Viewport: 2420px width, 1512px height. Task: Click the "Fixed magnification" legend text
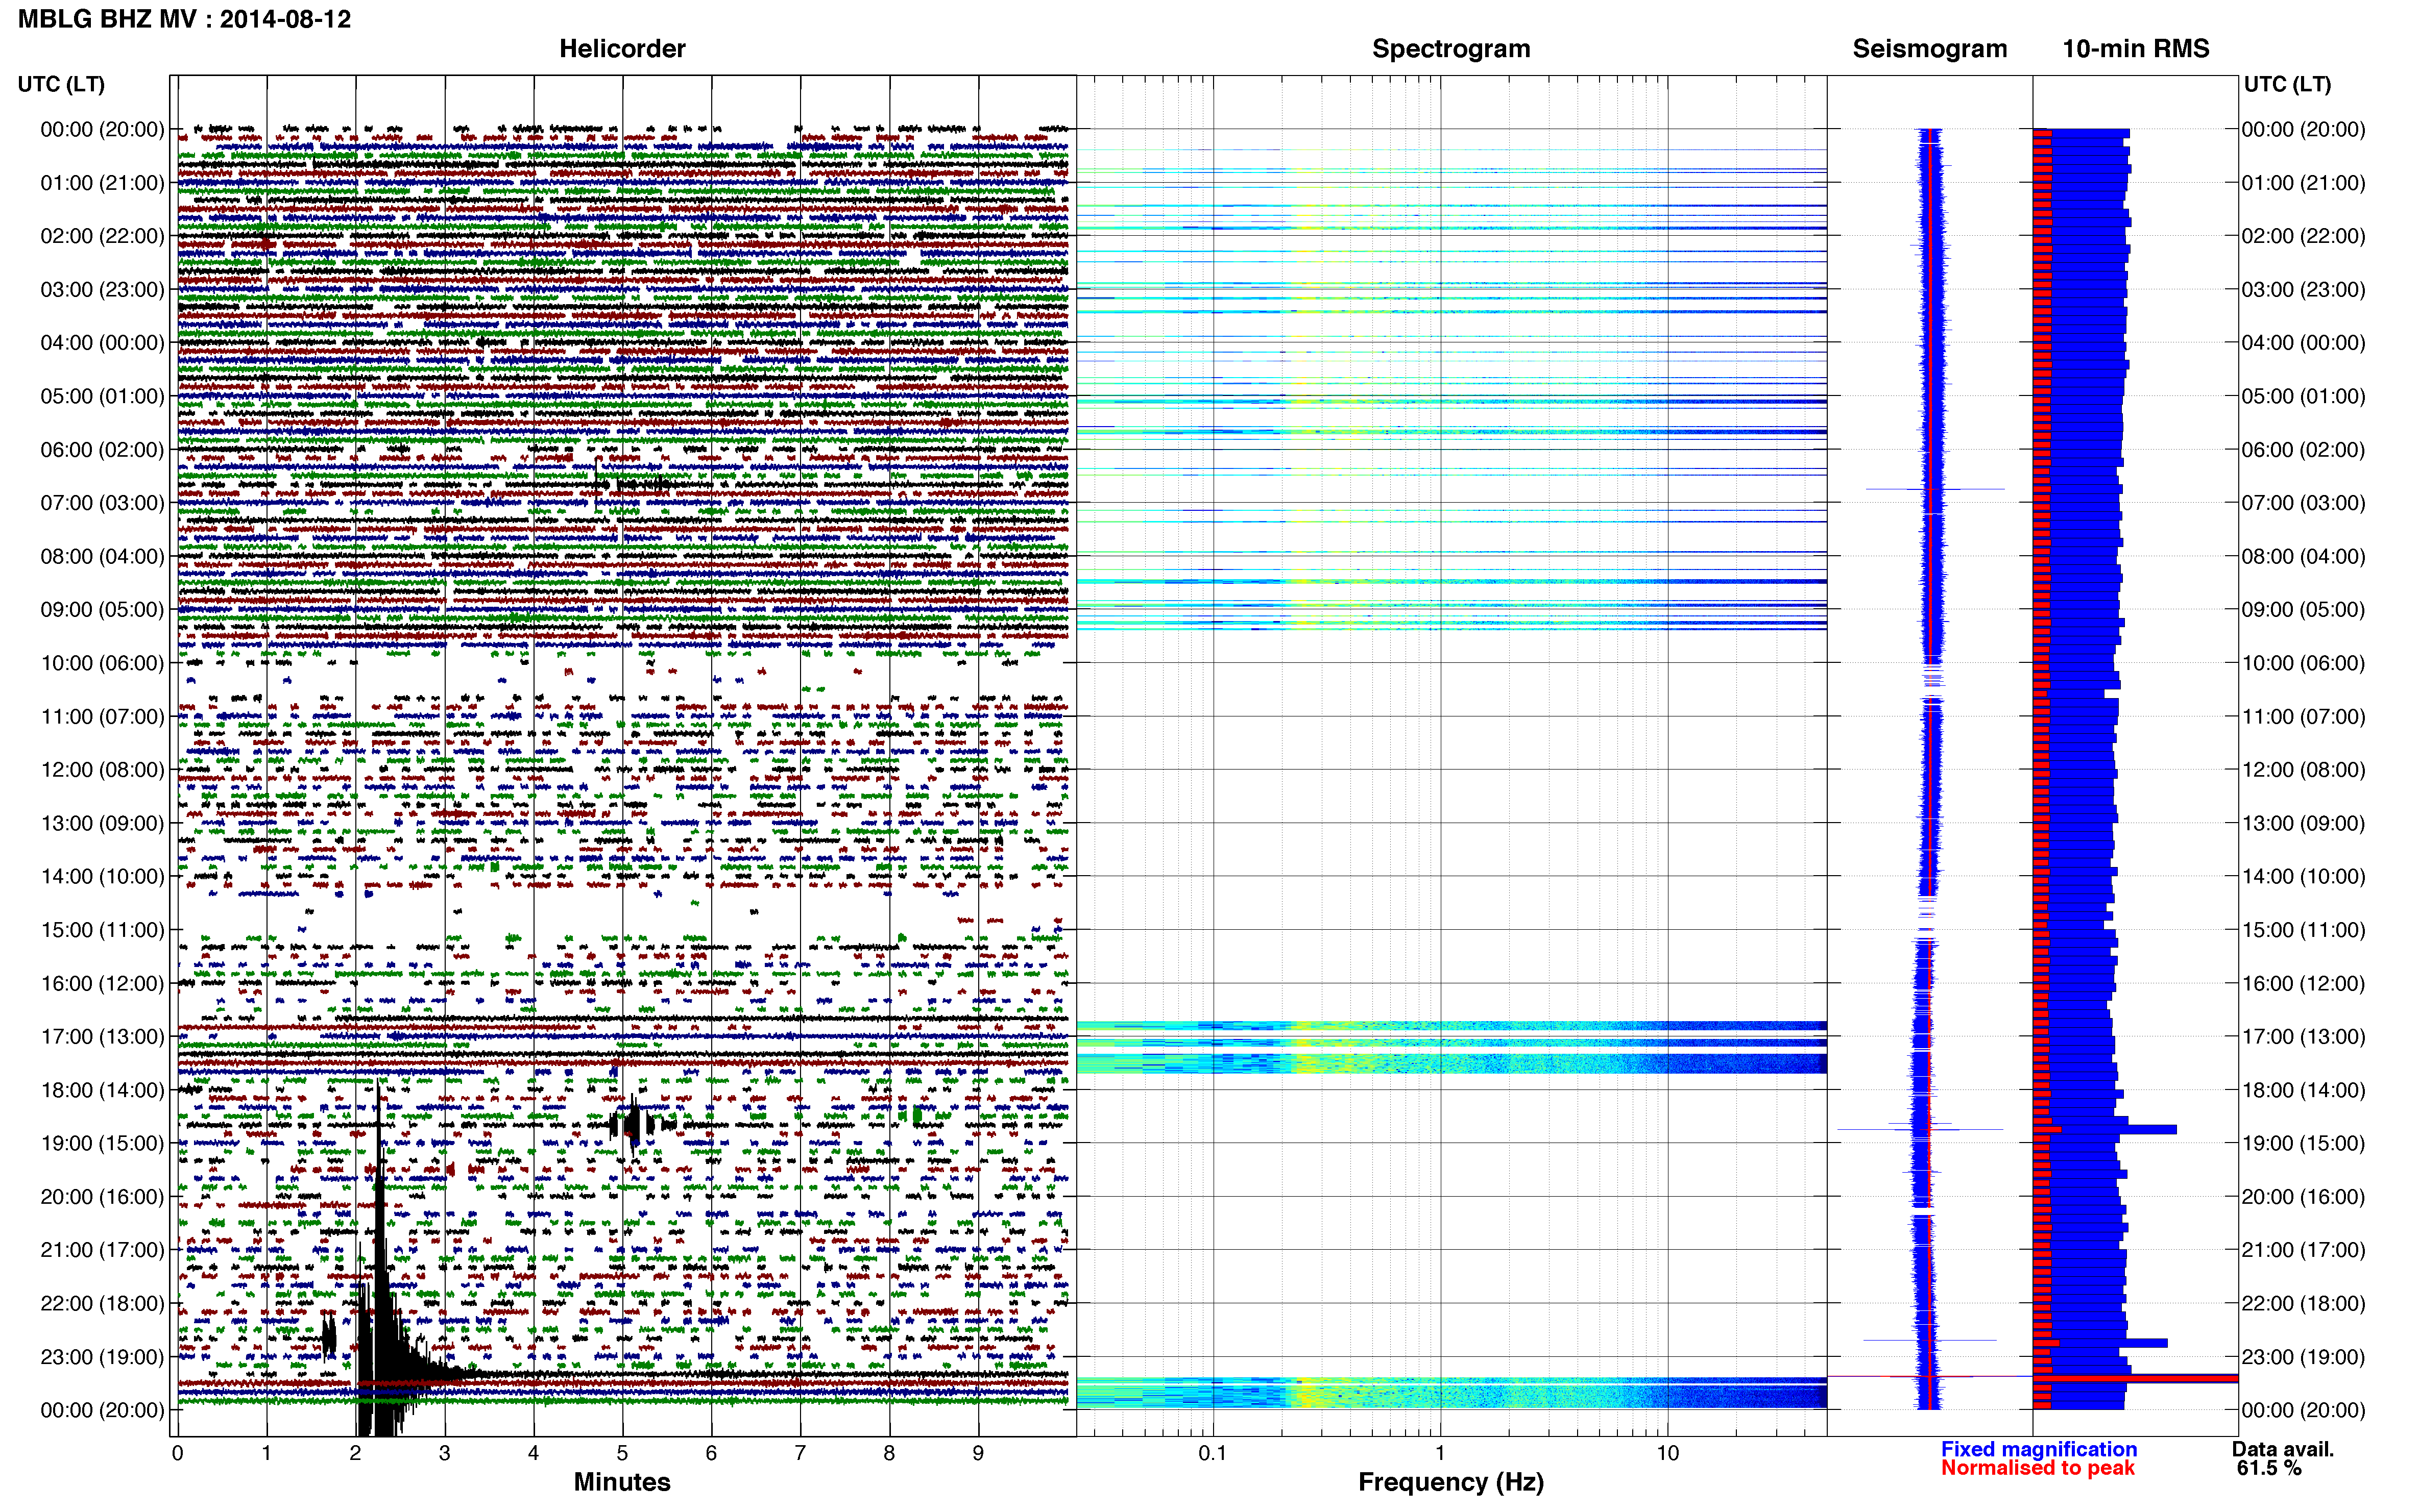click(x=2038, y=1449)
